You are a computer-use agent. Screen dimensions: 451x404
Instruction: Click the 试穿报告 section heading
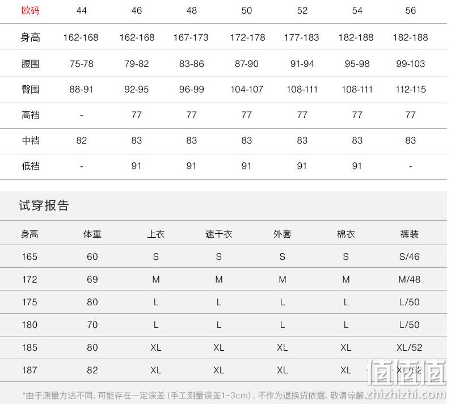pyautogui.click(x=44, y=205)
